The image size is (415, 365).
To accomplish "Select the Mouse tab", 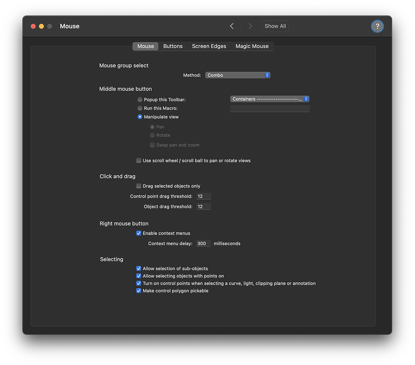I will click(145, 46).
